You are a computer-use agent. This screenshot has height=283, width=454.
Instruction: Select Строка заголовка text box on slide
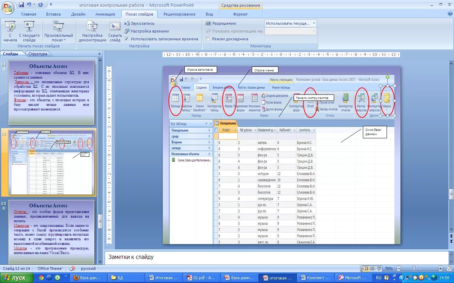click(200, 70)
